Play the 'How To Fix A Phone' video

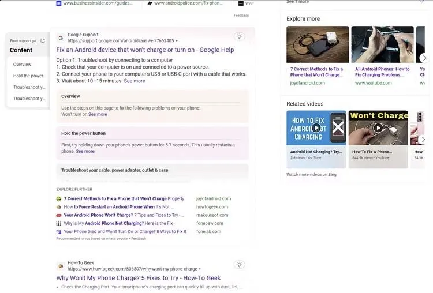tap(378, 128)
